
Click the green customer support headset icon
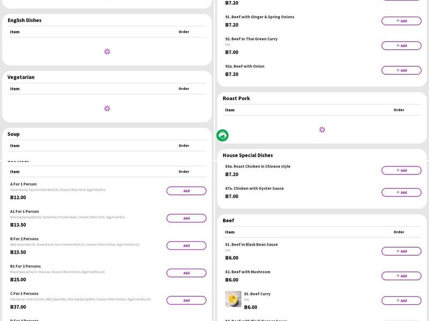[x=223, y=136]
